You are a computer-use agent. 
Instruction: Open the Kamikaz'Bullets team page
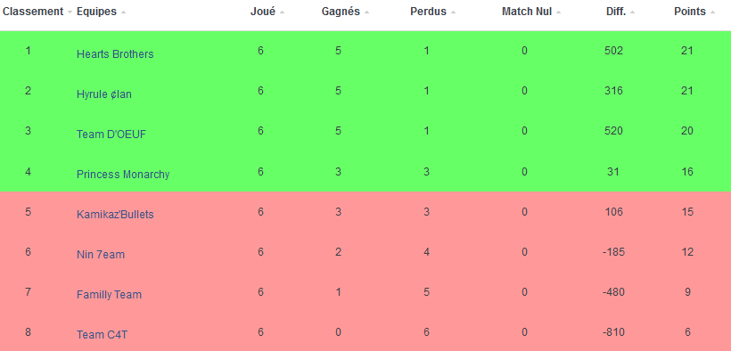(115, 215)
